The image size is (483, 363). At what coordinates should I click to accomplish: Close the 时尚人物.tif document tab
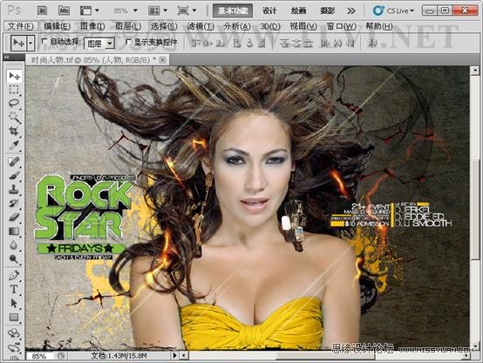click(x=163, y=60)
